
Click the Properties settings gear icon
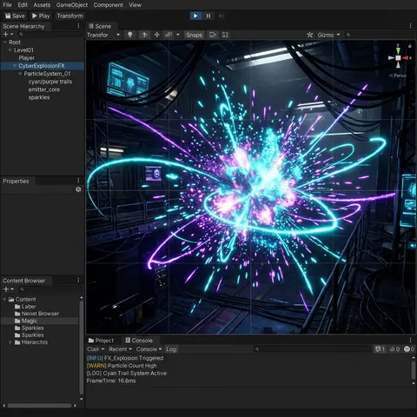point(78,189)
